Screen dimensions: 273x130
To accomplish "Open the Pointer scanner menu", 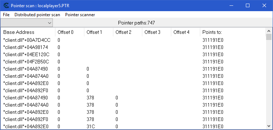I will pyautogui.click(x=80, y=15).
